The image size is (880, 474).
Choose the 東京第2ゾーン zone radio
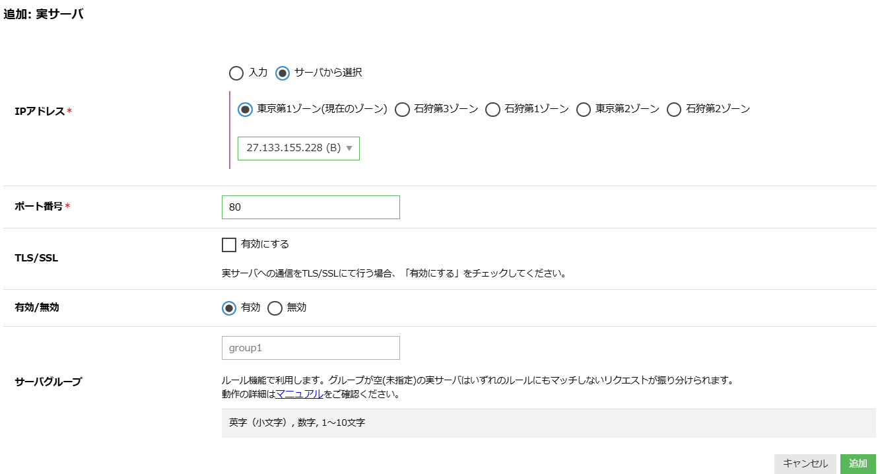tap(584, 110)
